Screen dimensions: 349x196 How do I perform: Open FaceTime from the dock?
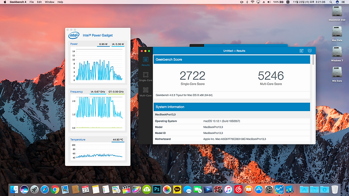[198, 190]
